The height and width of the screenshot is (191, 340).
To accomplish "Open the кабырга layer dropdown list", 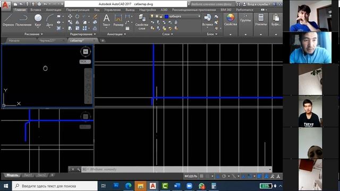I will point(199,16).
